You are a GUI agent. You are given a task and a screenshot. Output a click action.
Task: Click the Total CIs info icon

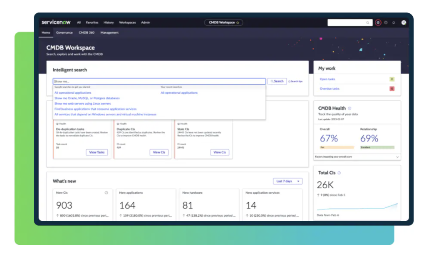pos(339,172)
